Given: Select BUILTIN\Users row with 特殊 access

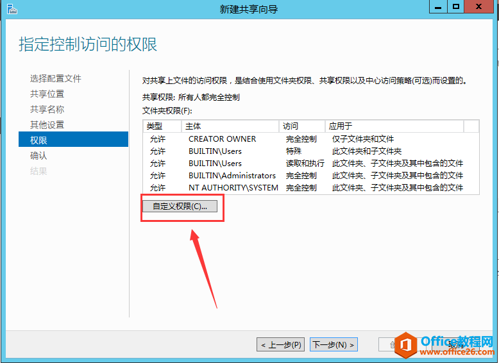Looking at the screenshot, I should [x=311, y=151].
